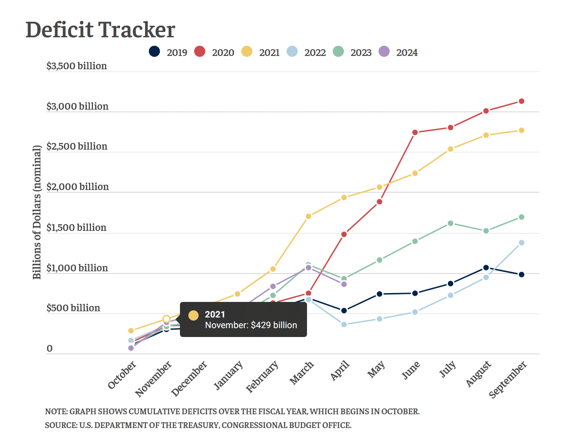Hide the 2024 series via its legend label
The width and height of the screenshot is (566, 448).
tap(407, 52)
